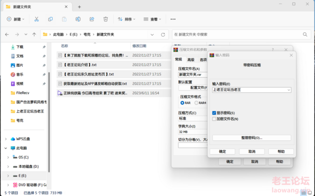Add a new tab with plus button
The image size is (315, 196).
[79, 7]
